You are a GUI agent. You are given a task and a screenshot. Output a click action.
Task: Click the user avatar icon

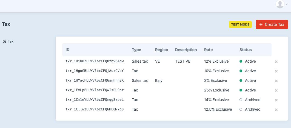pyautogui.click(x=280, y=4)
